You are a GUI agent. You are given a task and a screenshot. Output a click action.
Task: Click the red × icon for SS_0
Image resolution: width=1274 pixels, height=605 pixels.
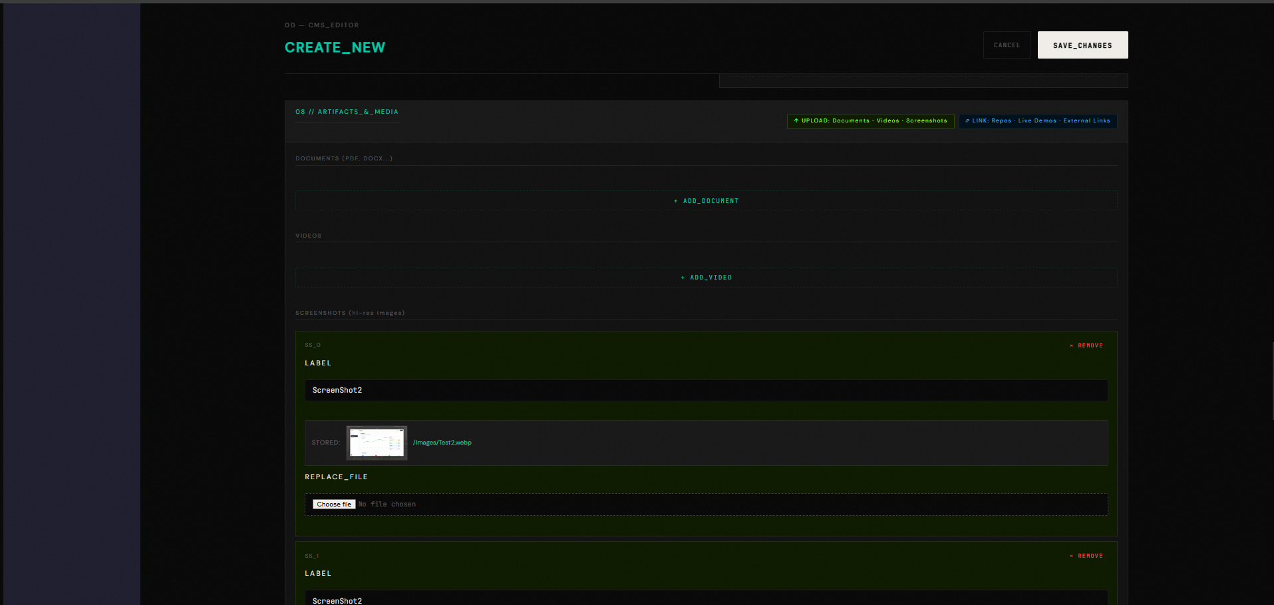pyautogui.click(x=1071, y=345)
